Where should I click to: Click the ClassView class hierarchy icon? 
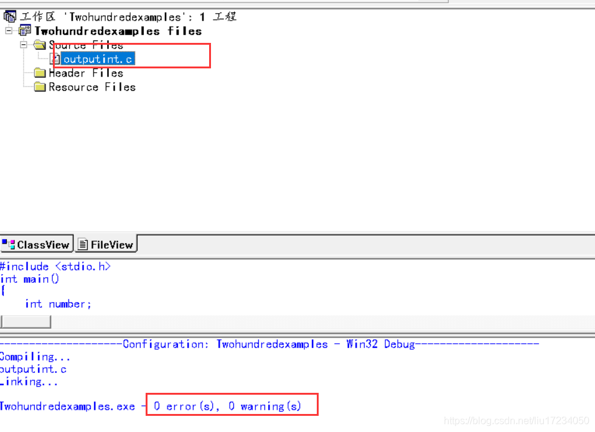(6, 244)
